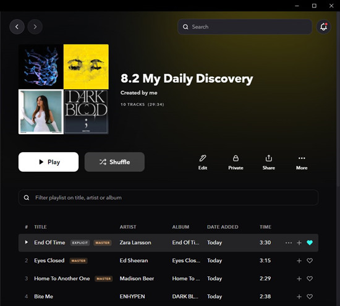Like Bite Me with the heart icon
Image resolution: width=340 pixels, height=306 pixels.
pyautogui.click(x=310, y=297)
